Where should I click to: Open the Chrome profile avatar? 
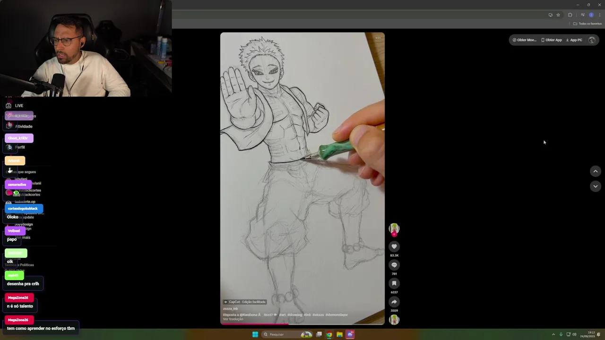coord(591,15)
